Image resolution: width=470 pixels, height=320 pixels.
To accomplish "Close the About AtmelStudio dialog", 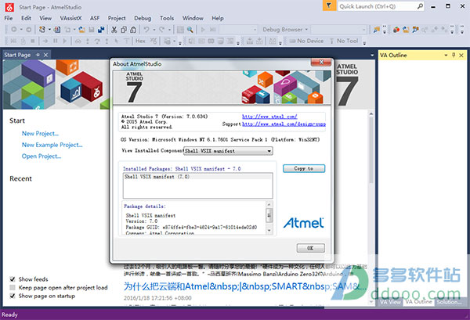I will tap(321, 63).
